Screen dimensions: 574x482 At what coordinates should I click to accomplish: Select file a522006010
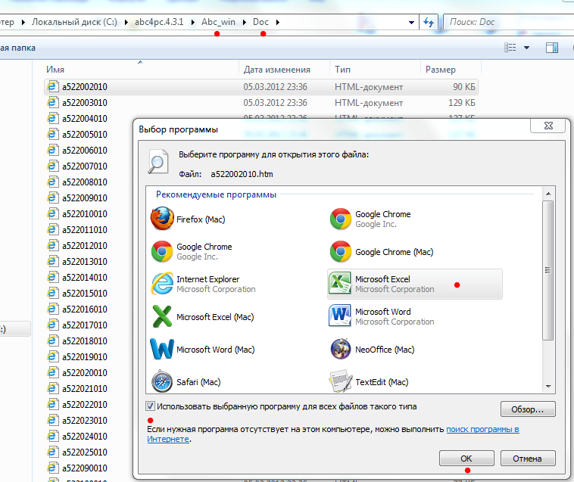(85, 151)
